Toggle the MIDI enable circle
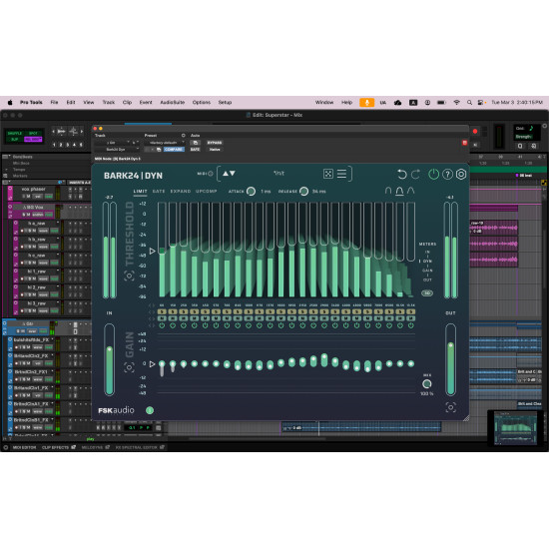This screenshot has height=549, width=549. pyautogui.click(x=211, y=174)
